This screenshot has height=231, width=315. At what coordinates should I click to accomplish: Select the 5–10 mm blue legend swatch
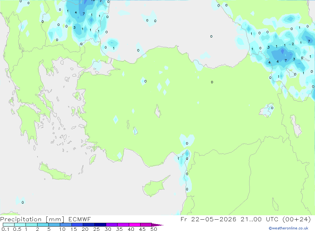coord(54,225)
